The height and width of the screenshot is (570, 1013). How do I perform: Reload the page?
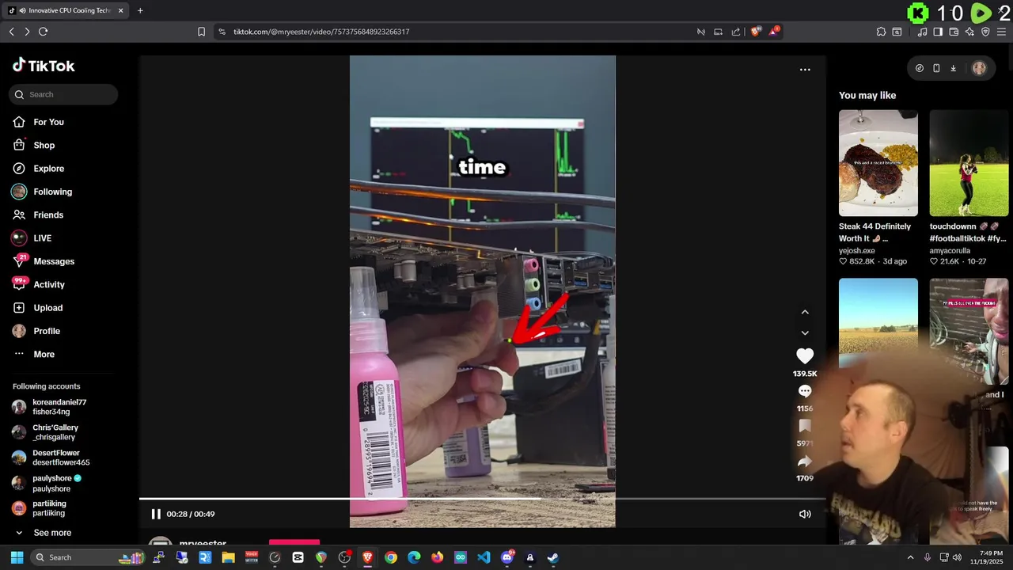(43, 32)
